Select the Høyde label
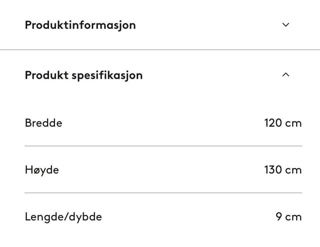The image size is (320, 247). coord(42,170)
